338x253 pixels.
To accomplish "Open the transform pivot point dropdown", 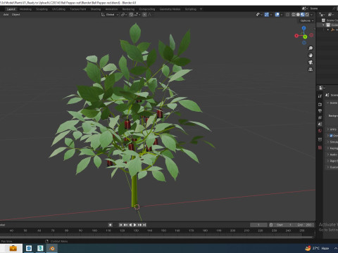I will coord(124,15).
